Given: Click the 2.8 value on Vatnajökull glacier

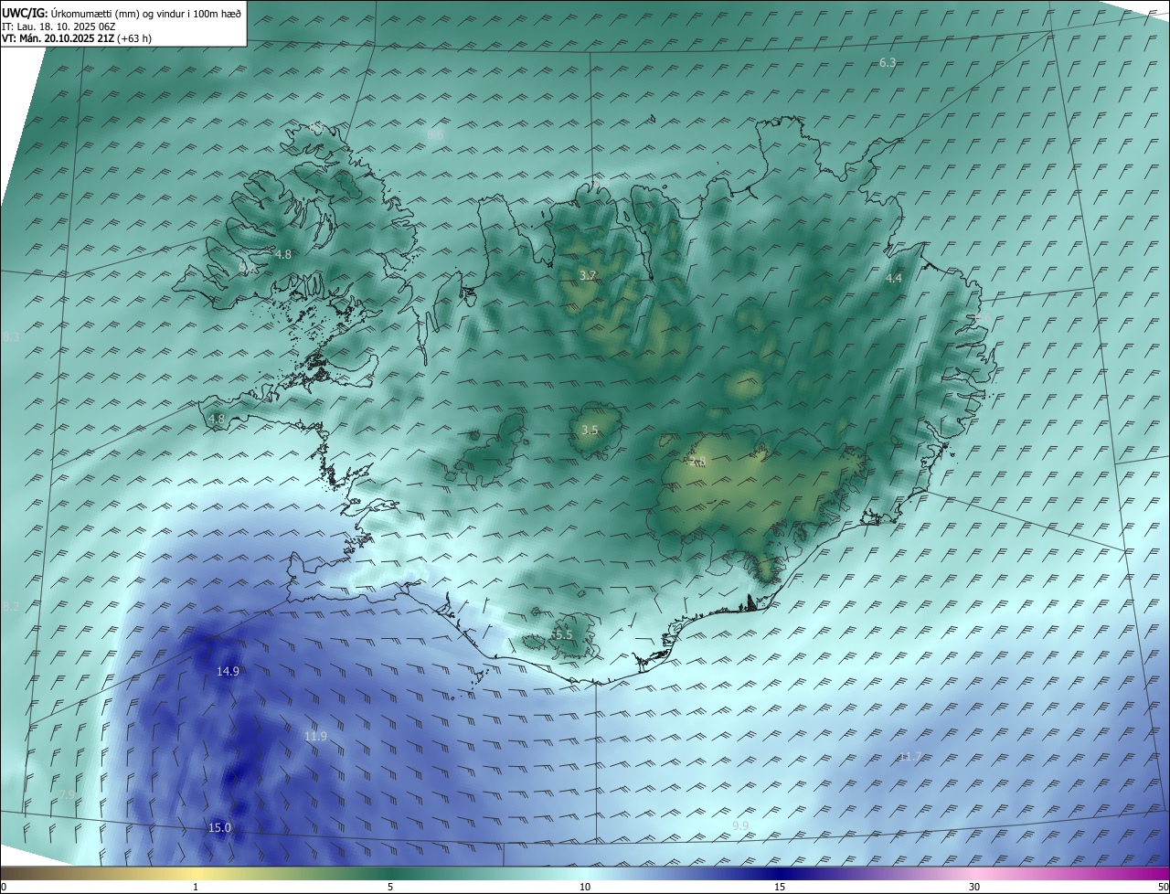Looking at the screenshot, I should (699, 462).
